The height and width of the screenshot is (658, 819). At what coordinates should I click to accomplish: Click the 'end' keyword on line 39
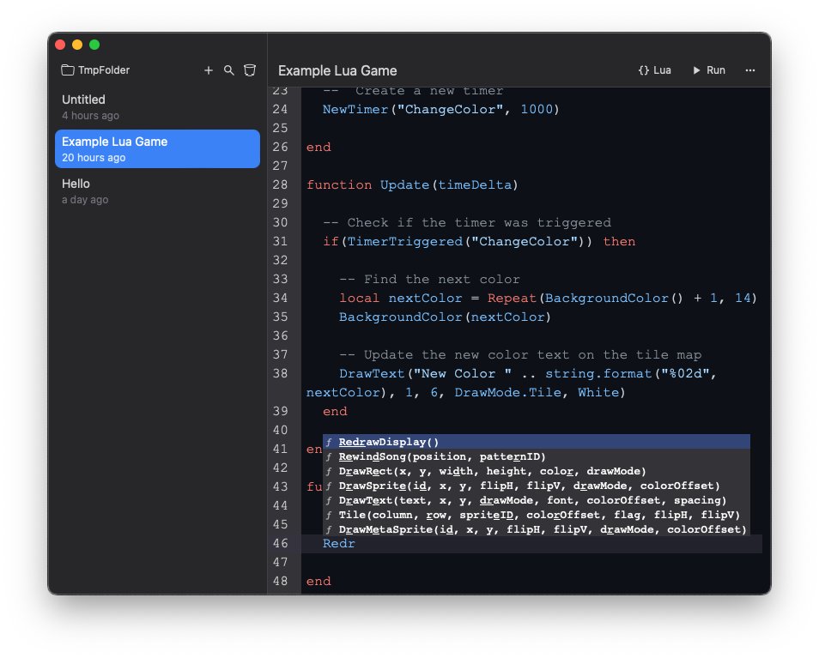[335, 411]
